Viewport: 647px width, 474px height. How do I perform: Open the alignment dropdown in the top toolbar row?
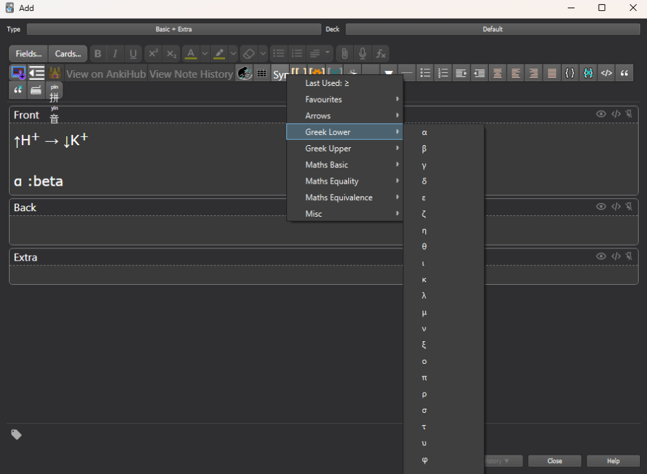pos(320,54)
